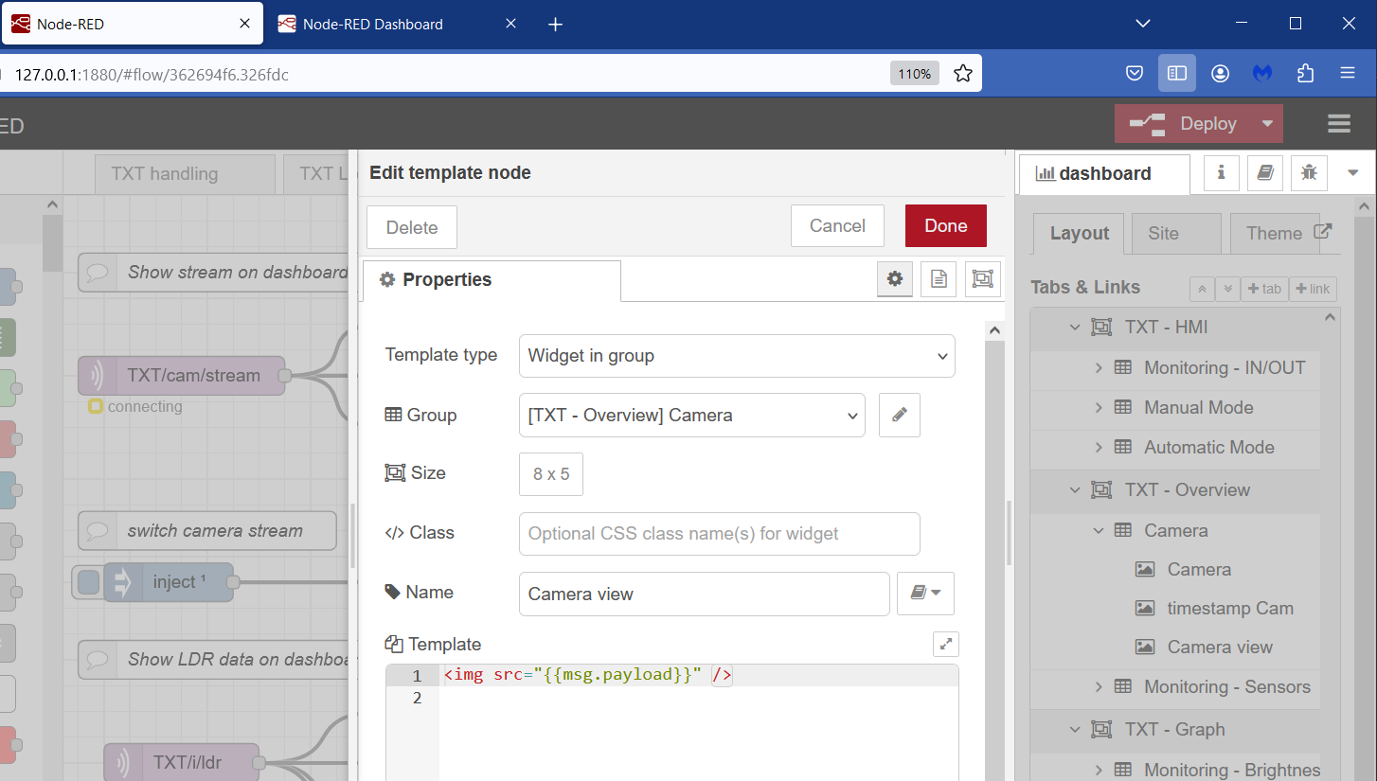This screenshot has height=781, width=1377.
Task: Open the Group selection dropdown
Action: click(x=692, y=415)
